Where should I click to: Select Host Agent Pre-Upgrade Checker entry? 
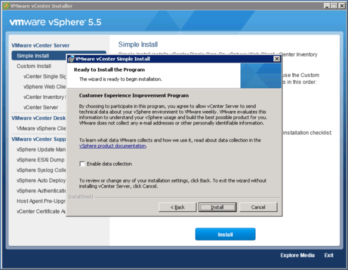click(x=41, y=201)
